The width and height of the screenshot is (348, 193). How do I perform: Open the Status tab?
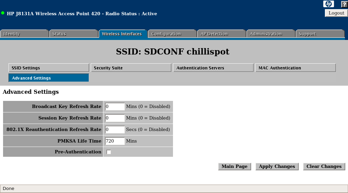coord(73,34)
